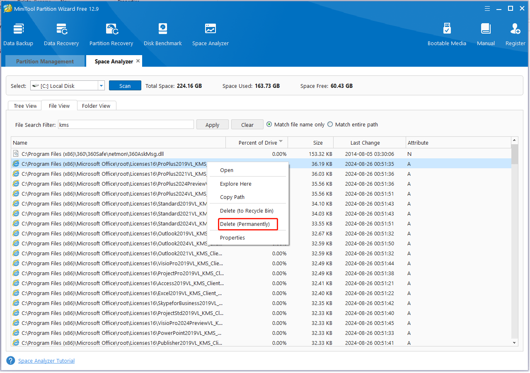Image resolution: width=530 pixels, height=373 pixels.
Task: Choose Delete (Permanently) option
Action: [248, 224]
